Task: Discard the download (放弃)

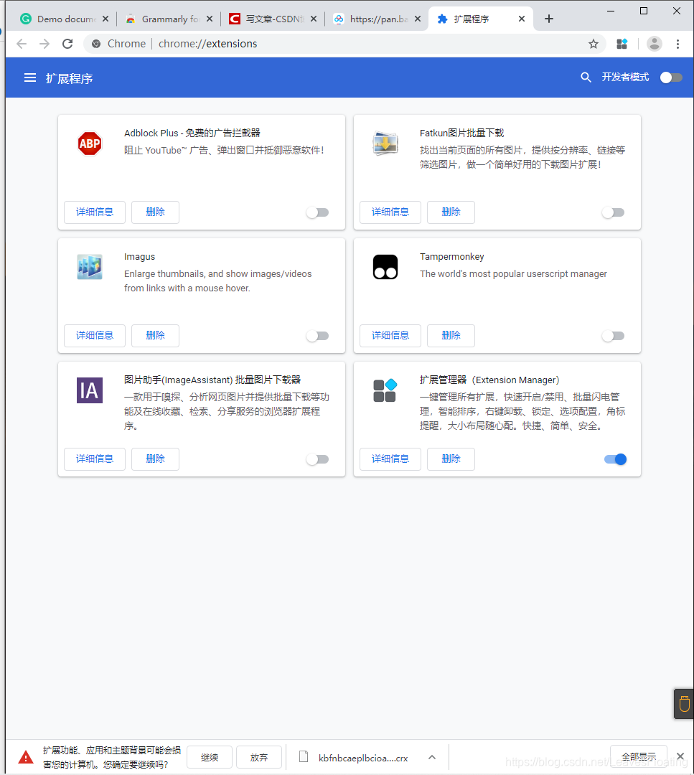Action: pyautogui.click(x=259, y=757)
